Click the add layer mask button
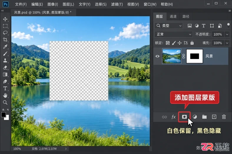Image resolution: width=232 pixels, height=154 pixels. (x=184, y=117)
